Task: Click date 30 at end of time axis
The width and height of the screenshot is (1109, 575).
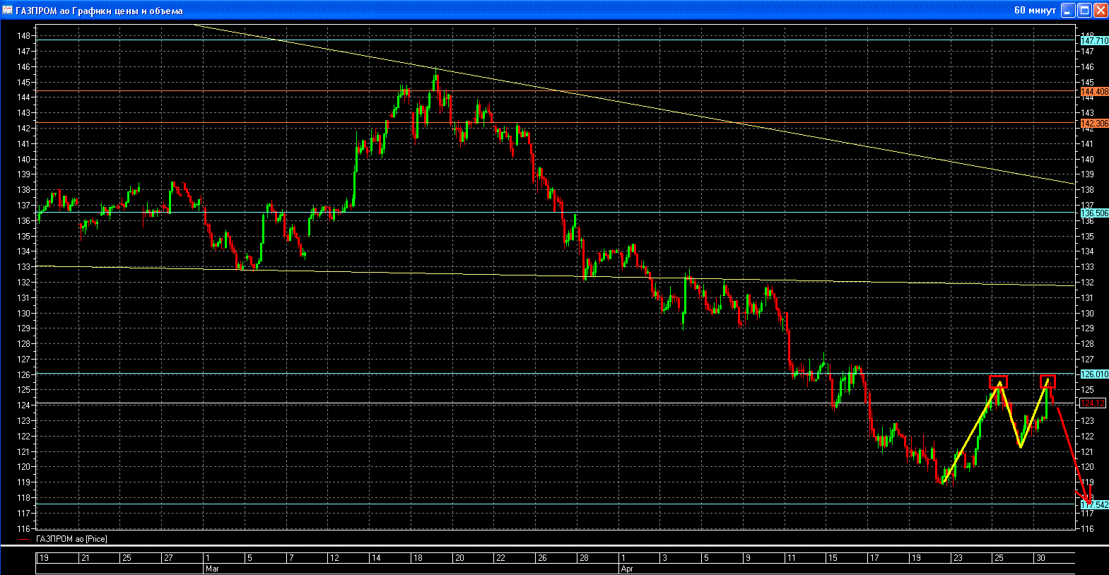Action: pos(1040,558)
